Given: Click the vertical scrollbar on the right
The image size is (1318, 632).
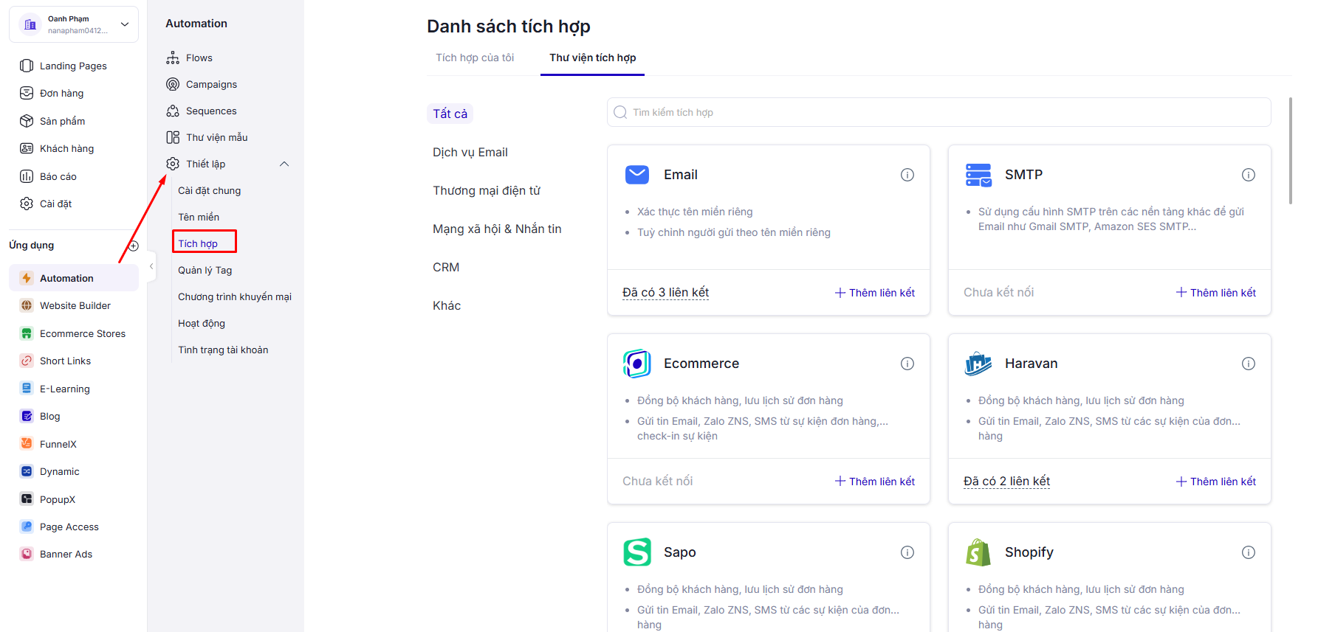Looking at the screenshot, I should [1290, 151].
